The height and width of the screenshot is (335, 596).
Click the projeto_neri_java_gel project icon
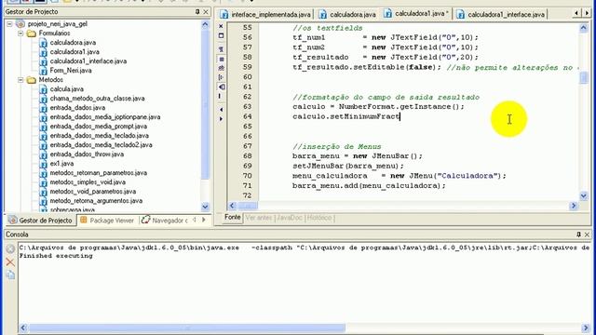[x=20, y=24]
